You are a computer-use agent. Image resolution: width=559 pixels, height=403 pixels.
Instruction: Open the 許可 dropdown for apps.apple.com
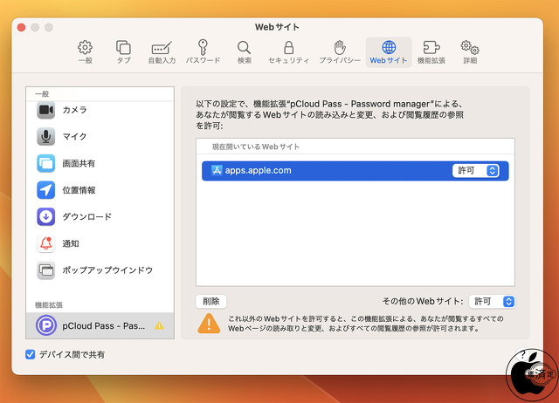(475, 170)
